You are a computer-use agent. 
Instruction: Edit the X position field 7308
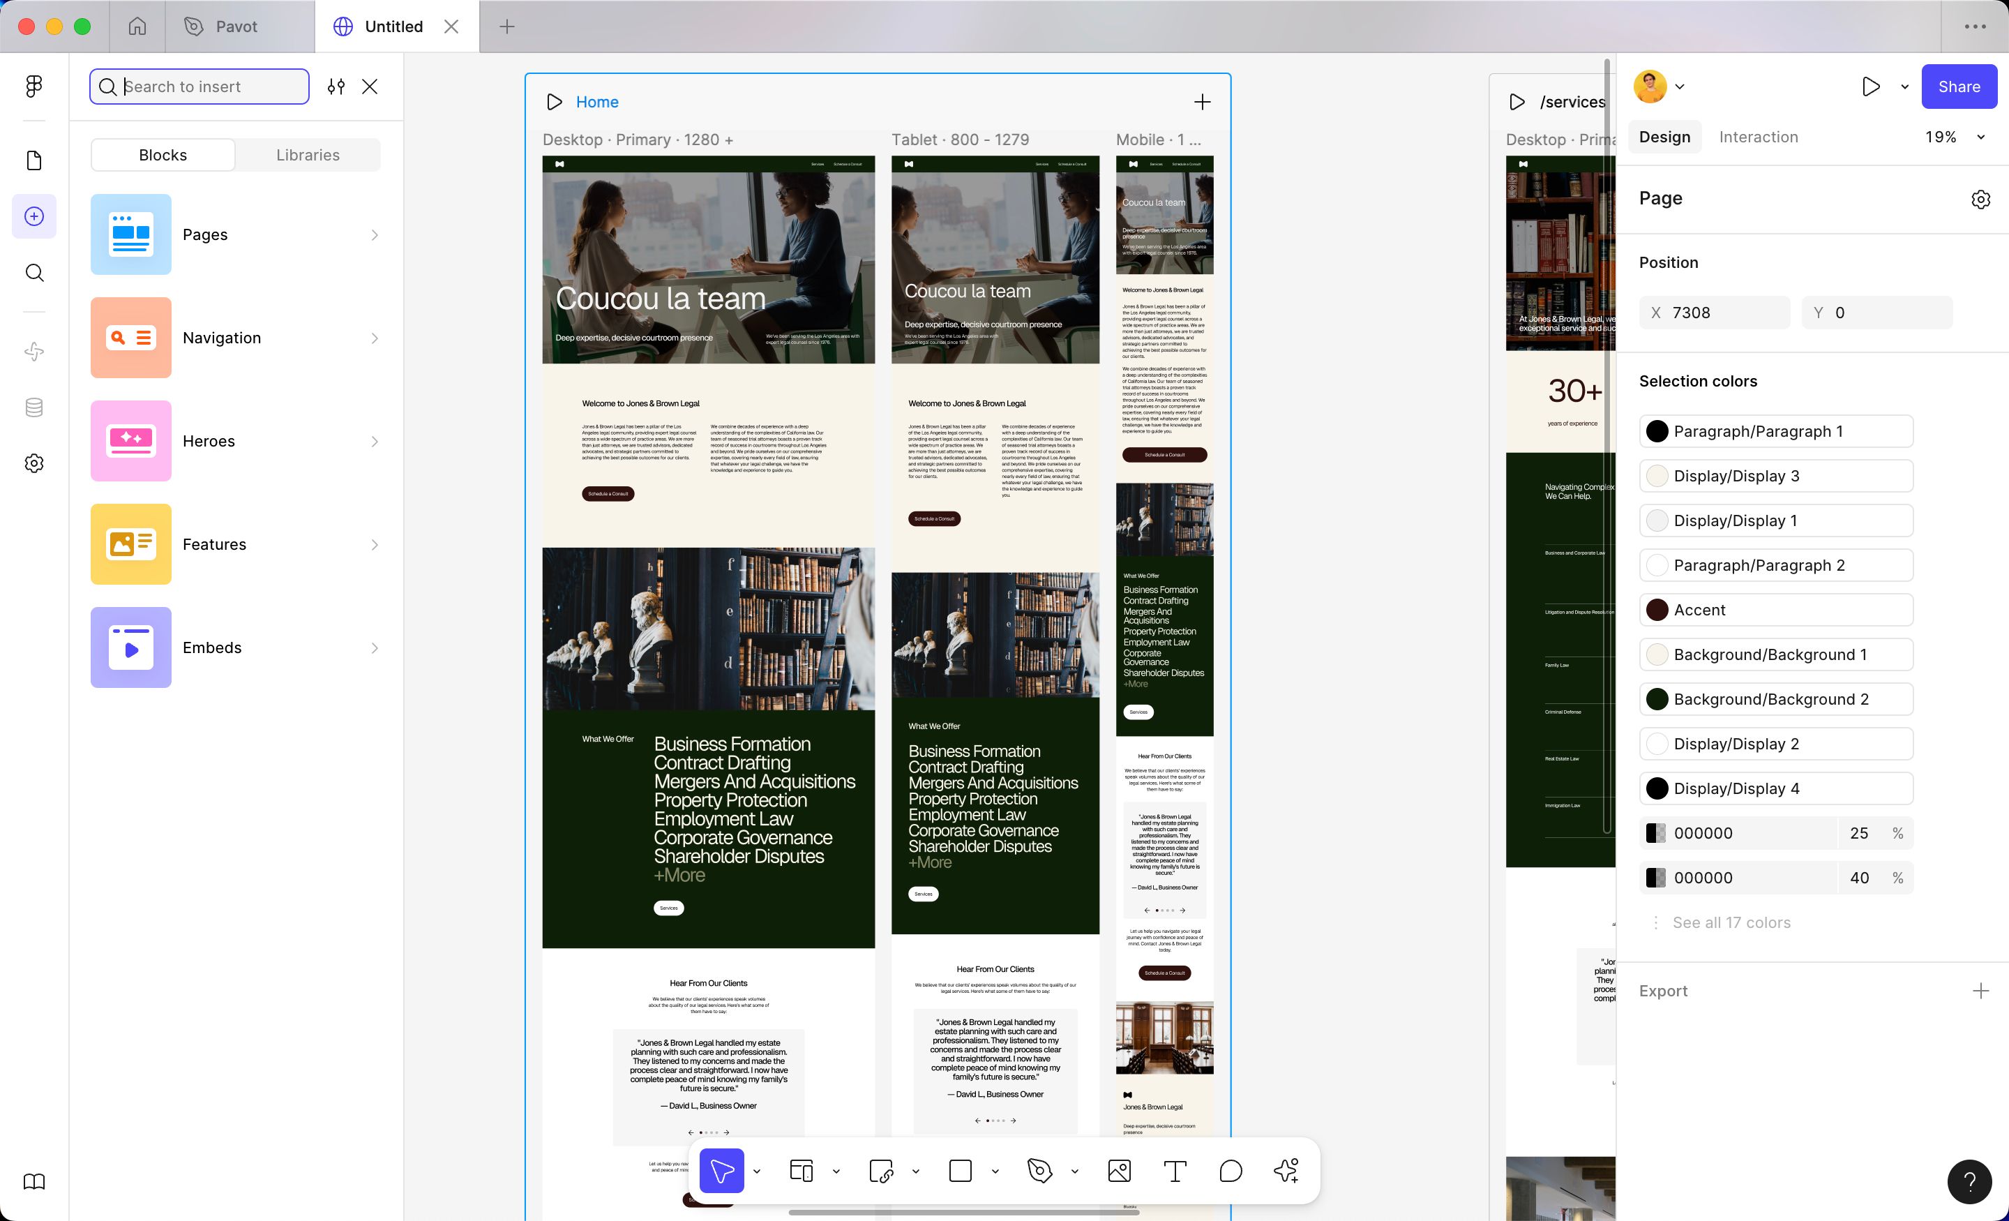click(1714, 313)
